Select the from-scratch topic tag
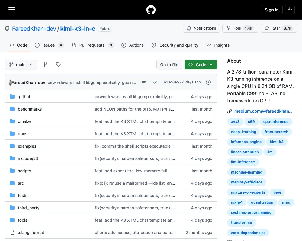This screenshot has width=302, height=241. pos(276,132)
